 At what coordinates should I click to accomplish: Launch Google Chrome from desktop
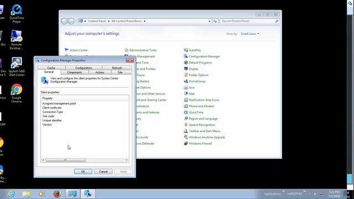pos(17,93)
